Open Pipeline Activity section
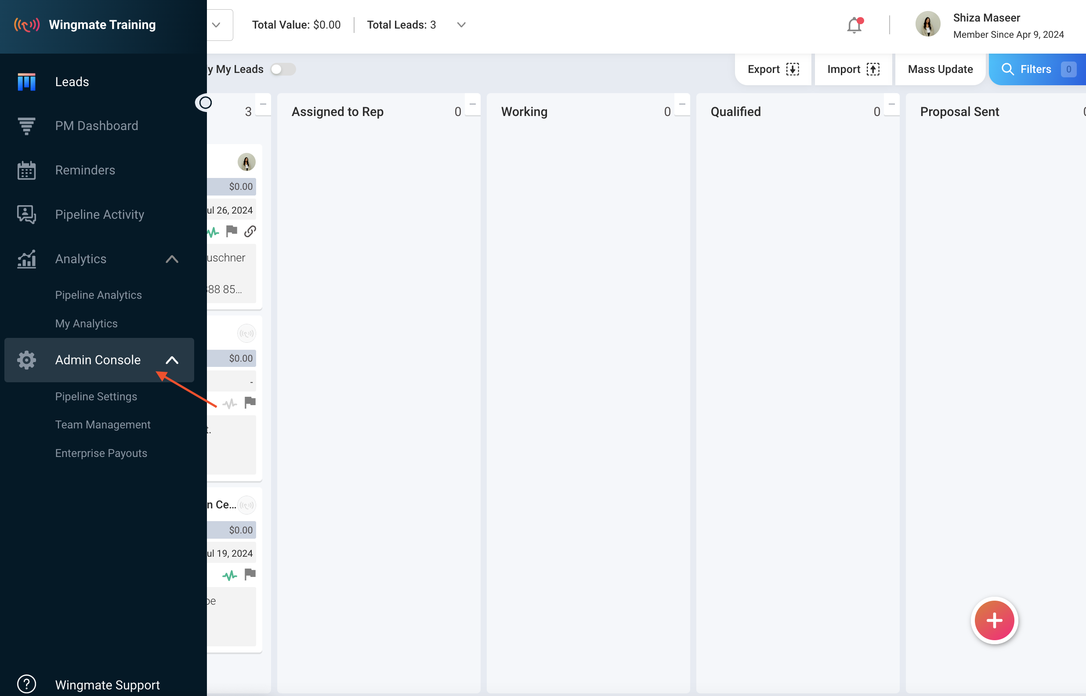 (x=99, y=214)
